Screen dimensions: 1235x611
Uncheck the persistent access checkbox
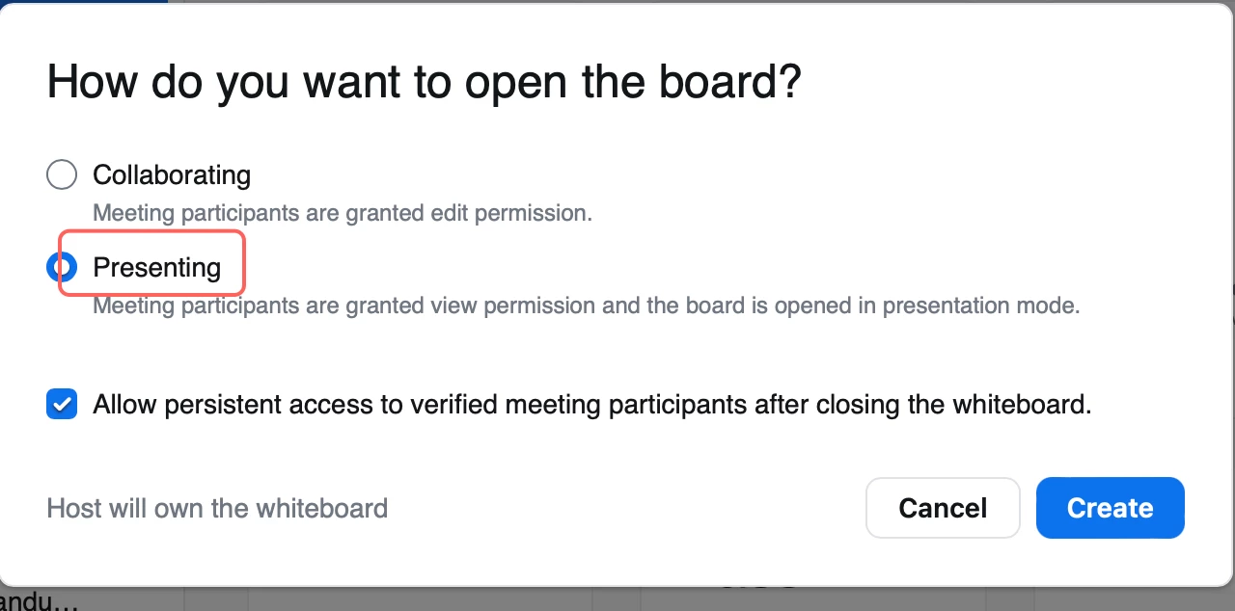62,404
